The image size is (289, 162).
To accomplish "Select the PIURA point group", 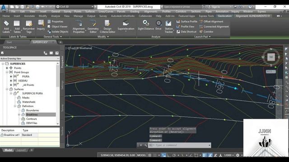I will tap(26, 76).
